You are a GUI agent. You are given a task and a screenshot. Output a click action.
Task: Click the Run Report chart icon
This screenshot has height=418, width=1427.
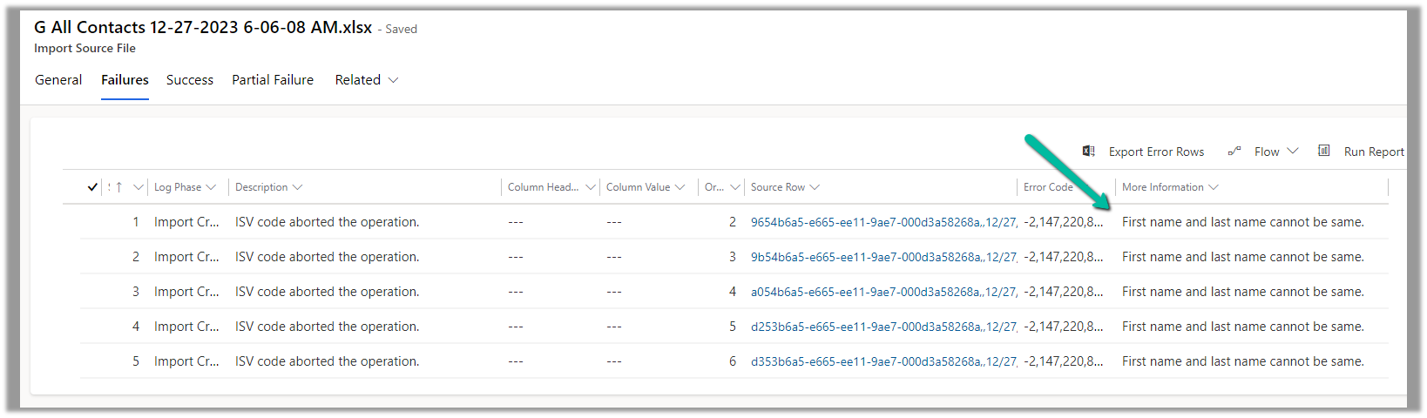click(x=1323, y=151)
